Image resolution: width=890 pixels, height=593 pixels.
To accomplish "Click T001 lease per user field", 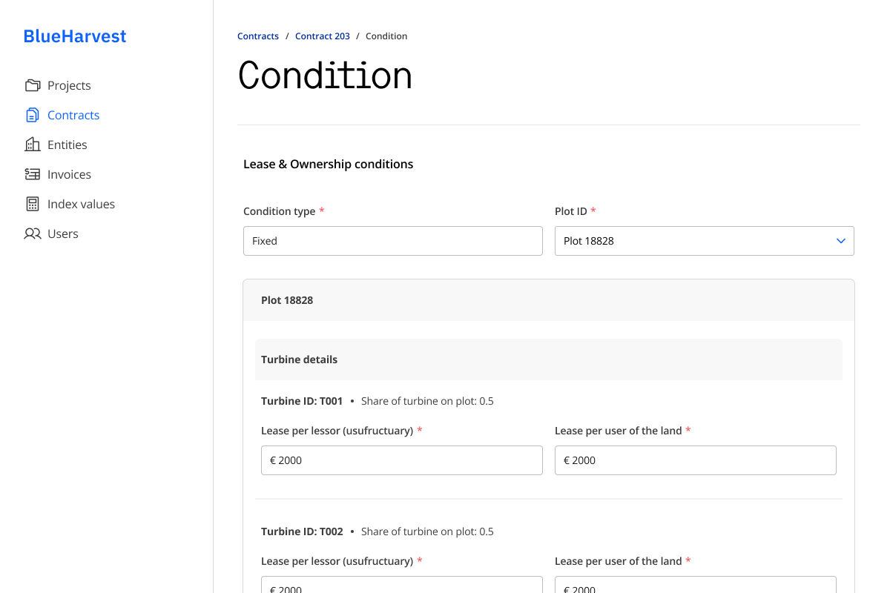I will [696, 460].
